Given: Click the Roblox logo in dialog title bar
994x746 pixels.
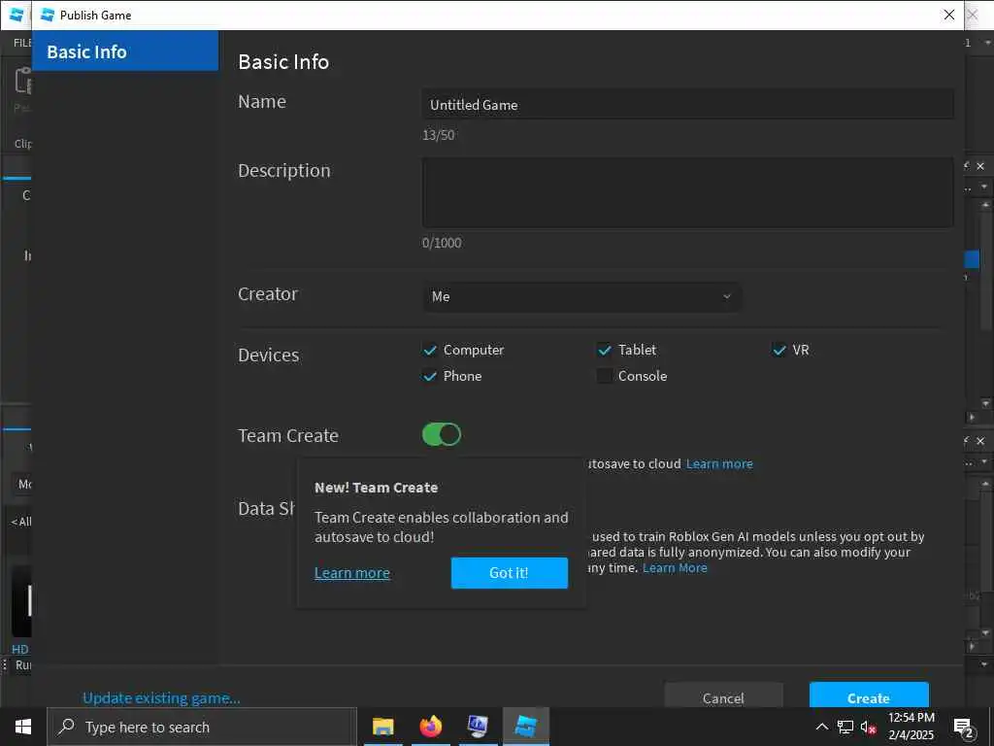Looking at the screenshot, I should (x=48, y=15).
